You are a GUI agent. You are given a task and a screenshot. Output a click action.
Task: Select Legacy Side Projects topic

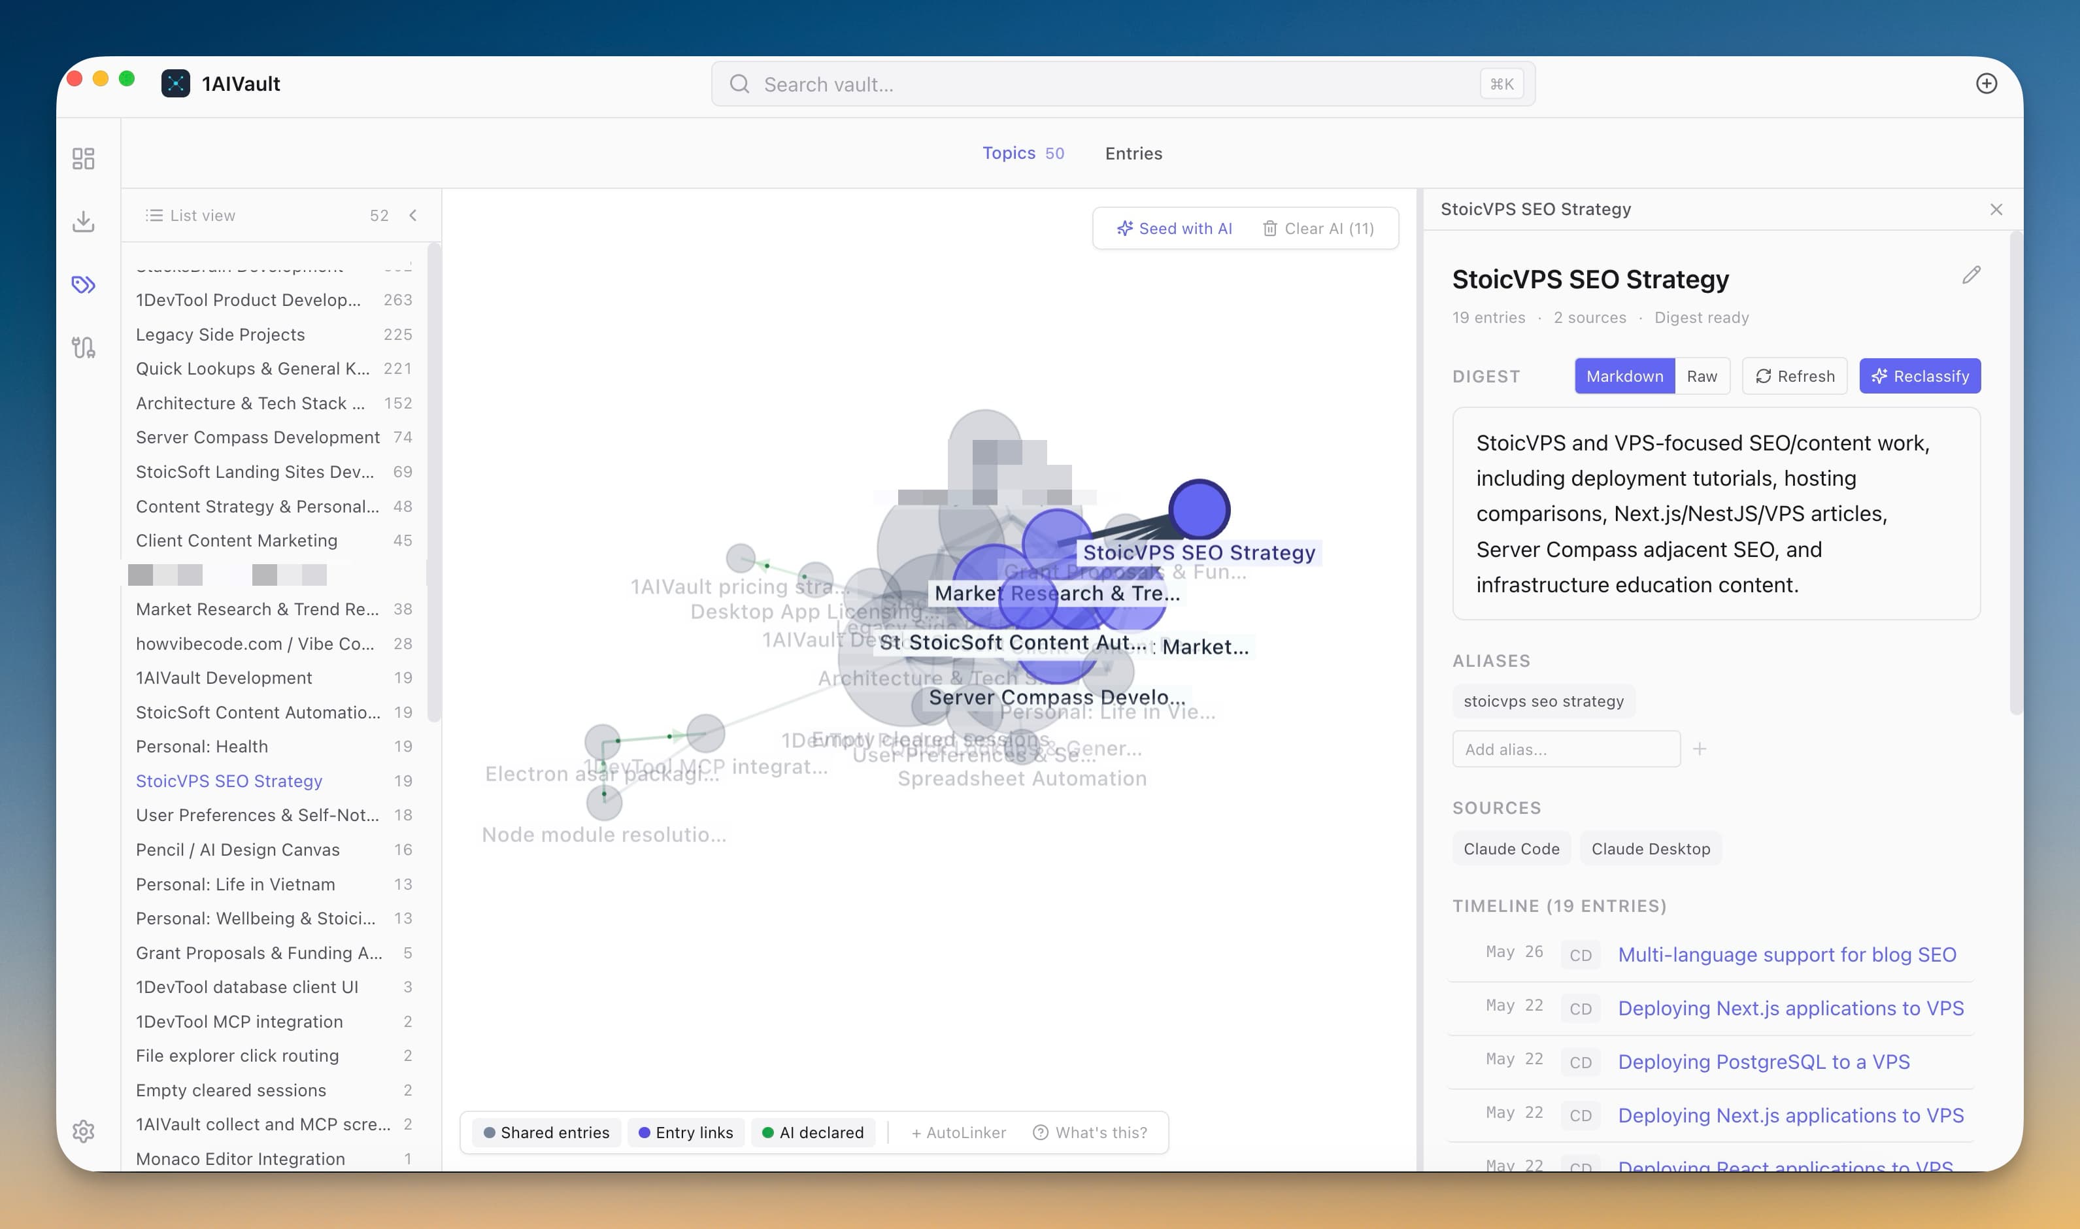(x=274, y=335)
